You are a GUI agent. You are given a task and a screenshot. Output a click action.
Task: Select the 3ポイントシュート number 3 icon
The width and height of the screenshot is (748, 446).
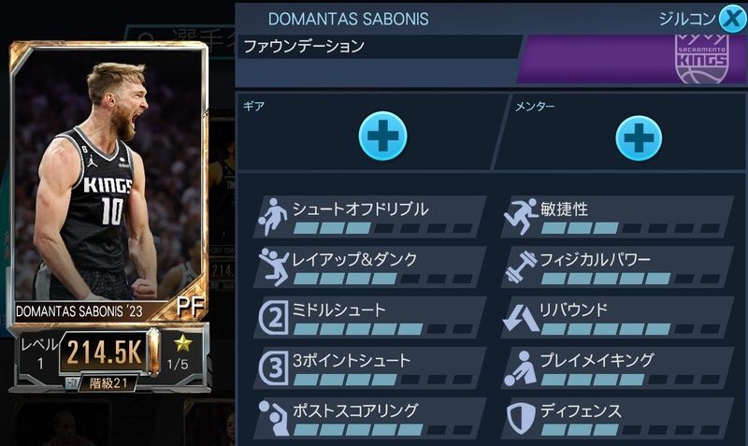tap(274, 367)
